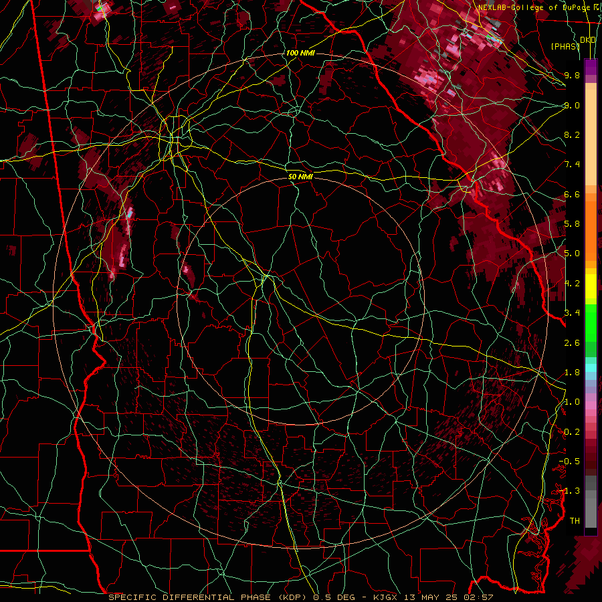Viewport: 602px width, 602px height.
Task: Pick the purple segment atop the color bar
Action: 591,67
